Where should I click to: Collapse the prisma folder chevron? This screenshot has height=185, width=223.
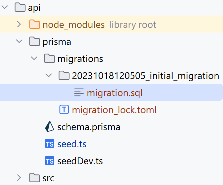19,42
